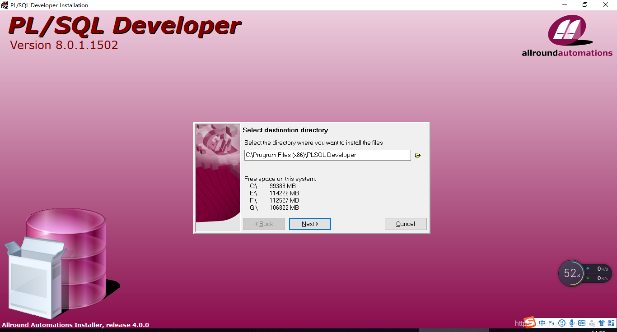This screenshot has height=332, width=617.
Task: Minimize the installer window
Action: coord(564,5)
